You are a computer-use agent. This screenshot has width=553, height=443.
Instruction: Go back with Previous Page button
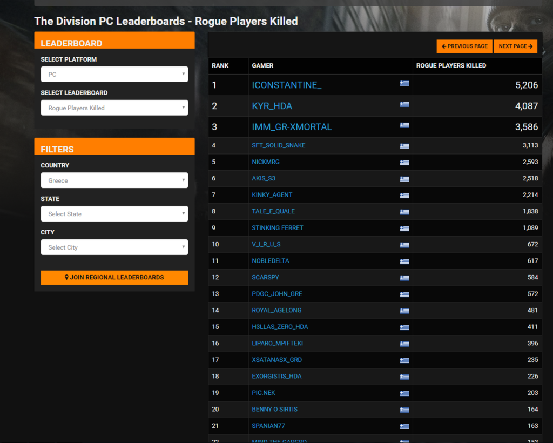point(464,46)
